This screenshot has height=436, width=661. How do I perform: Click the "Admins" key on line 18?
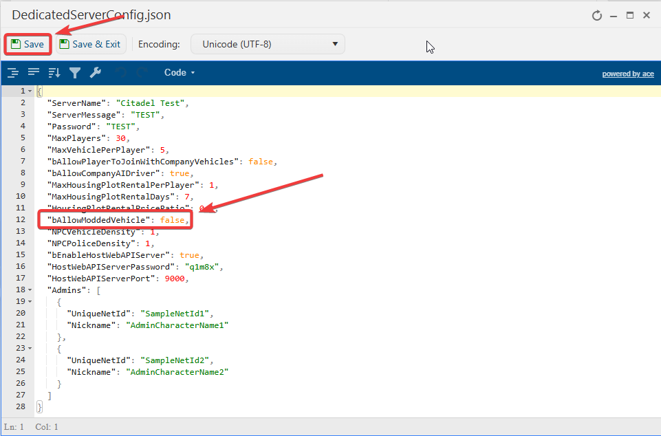pyautogui.click(x=67, y=290)
